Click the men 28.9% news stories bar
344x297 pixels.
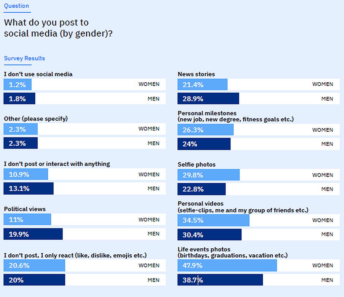tap(208, 99)
